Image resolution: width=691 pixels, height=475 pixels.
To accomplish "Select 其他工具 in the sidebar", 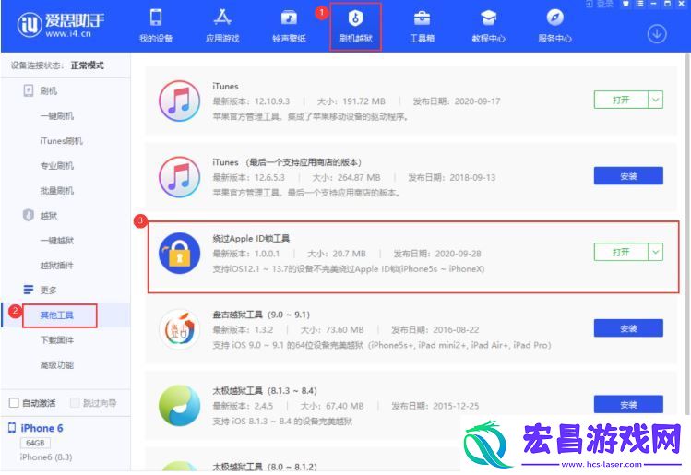I will (57, 315).
